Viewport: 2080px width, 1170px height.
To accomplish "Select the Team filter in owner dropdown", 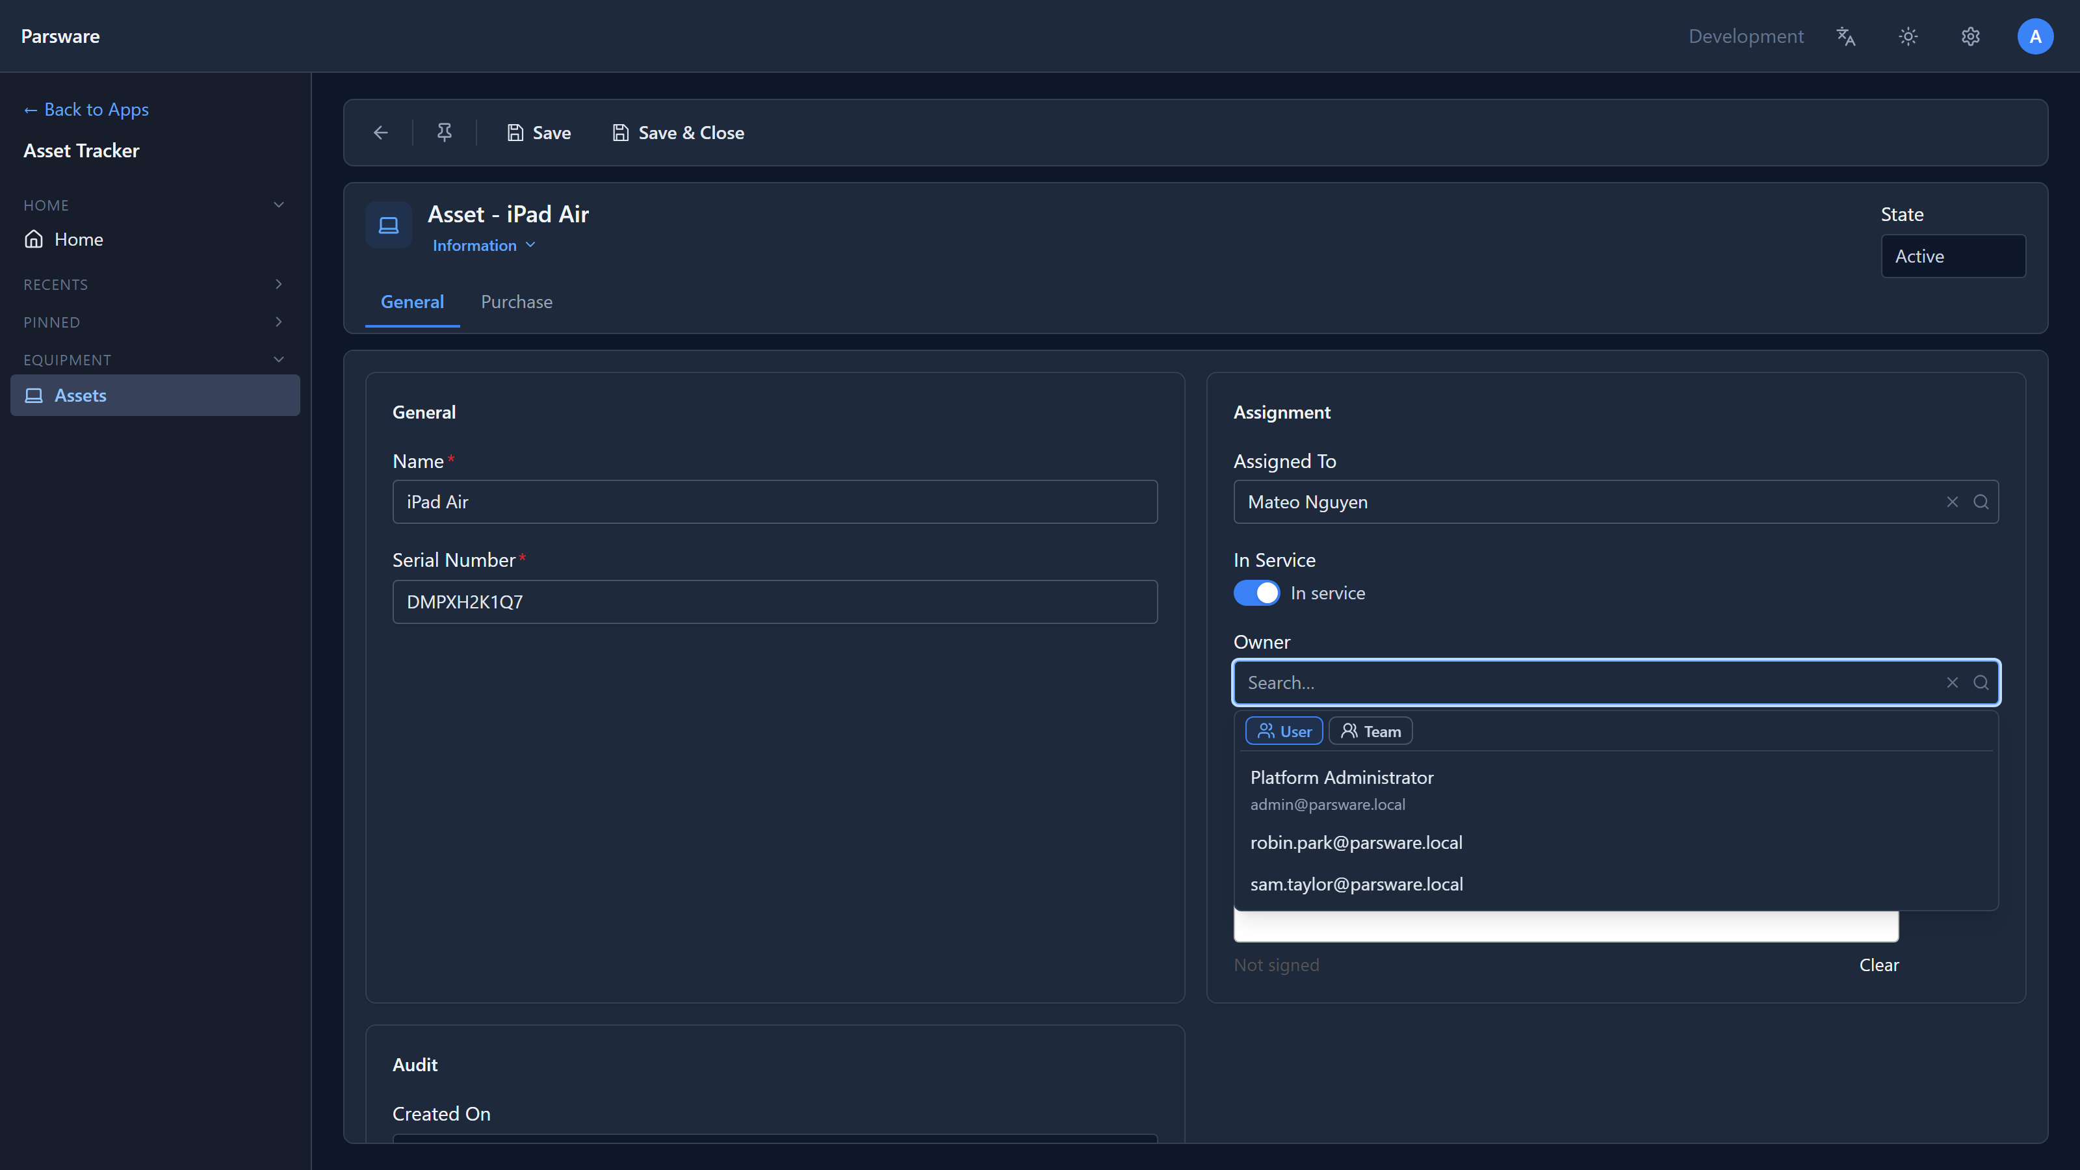I will pyautogui.click(x=1370, y=731).
